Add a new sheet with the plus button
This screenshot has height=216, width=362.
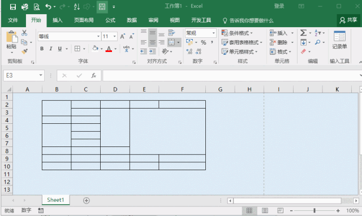87,201
